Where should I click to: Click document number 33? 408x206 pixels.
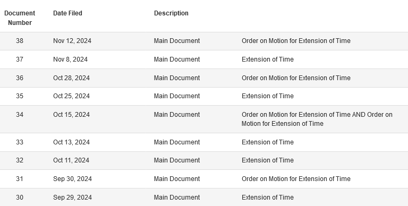(x=20, y=142)
